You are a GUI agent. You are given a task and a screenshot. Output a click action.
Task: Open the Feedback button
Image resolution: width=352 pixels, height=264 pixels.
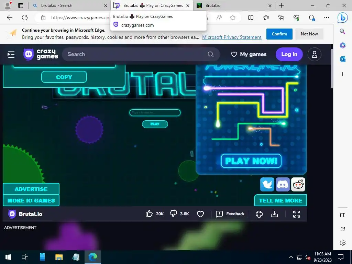pyautogui.click(x=230, y=214)
